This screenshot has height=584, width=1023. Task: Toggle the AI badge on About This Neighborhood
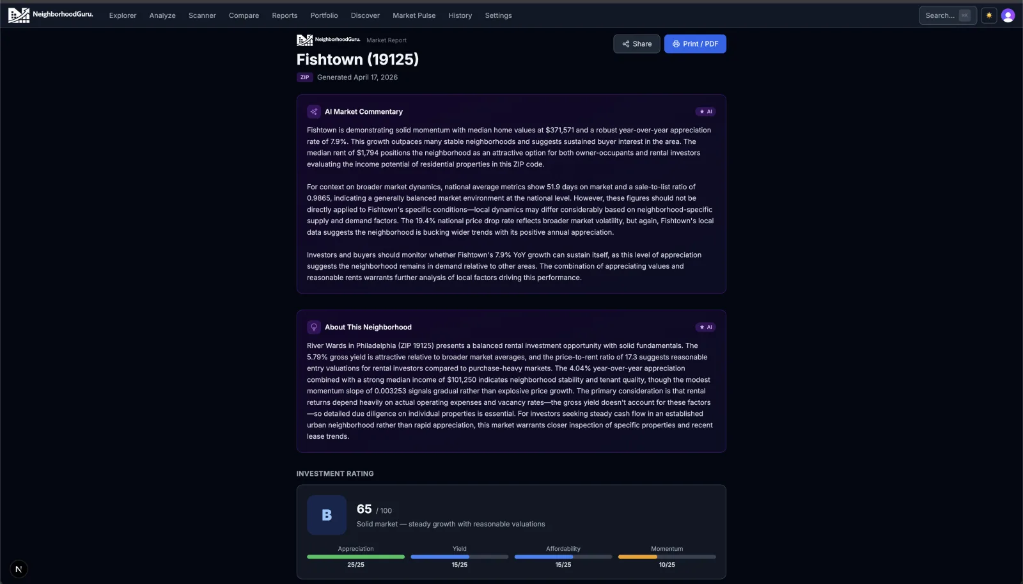[x=706, y=327]
